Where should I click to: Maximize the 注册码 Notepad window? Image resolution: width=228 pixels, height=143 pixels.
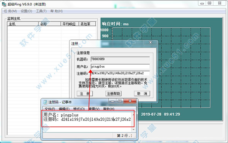point(120,101)
